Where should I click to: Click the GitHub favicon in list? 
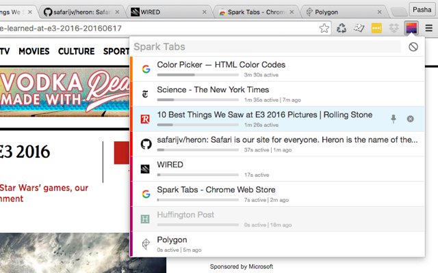[146, 144]
